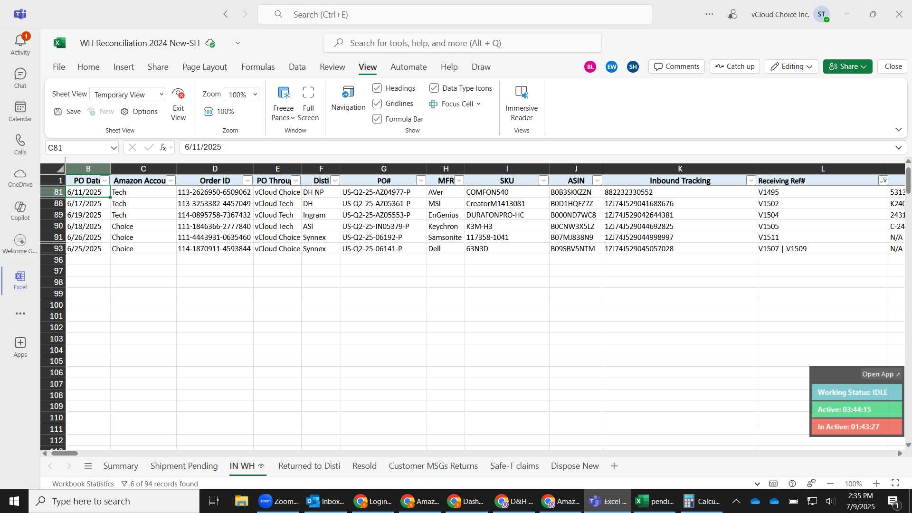The width and height of the screenshot is (912, 513).
Task: Click the Freeze Panes icon
Action: [x=284, y=92]
